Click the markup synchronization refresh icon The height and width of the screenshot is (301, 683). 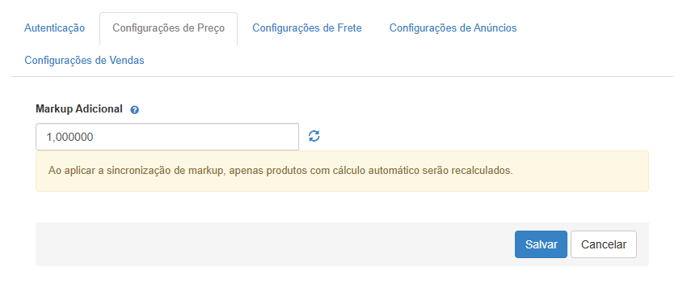(x=314, y=137)
